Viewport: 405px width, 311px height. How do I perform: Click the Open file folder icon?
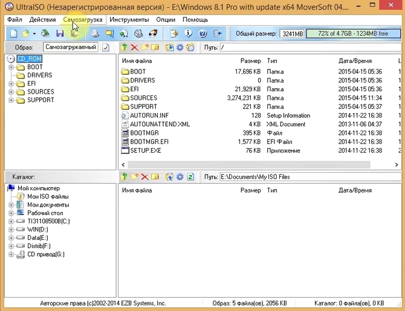click(26, 34)
